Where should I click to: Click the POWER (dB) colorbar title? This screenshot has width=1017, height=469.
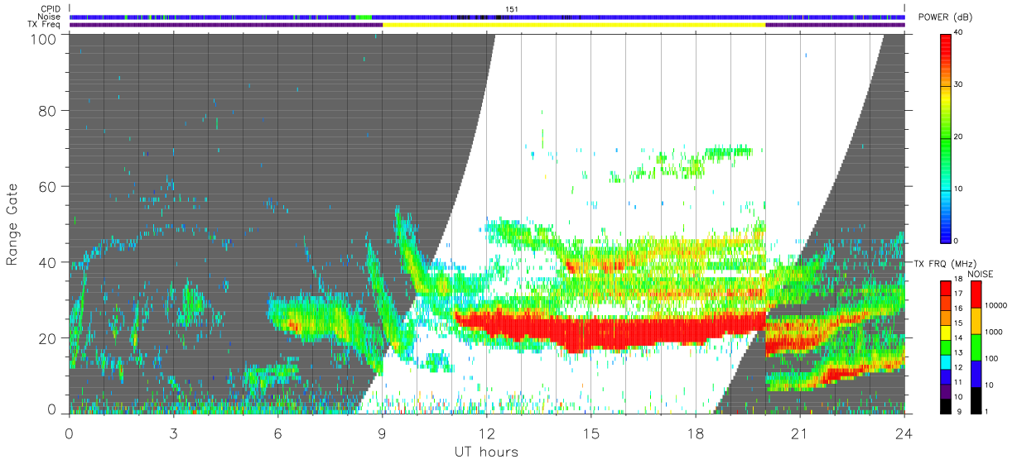946,18
